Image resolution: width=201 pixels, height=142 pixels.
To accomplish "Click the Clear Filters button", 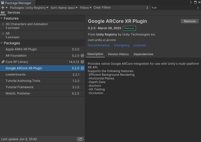I will [102, 8].
